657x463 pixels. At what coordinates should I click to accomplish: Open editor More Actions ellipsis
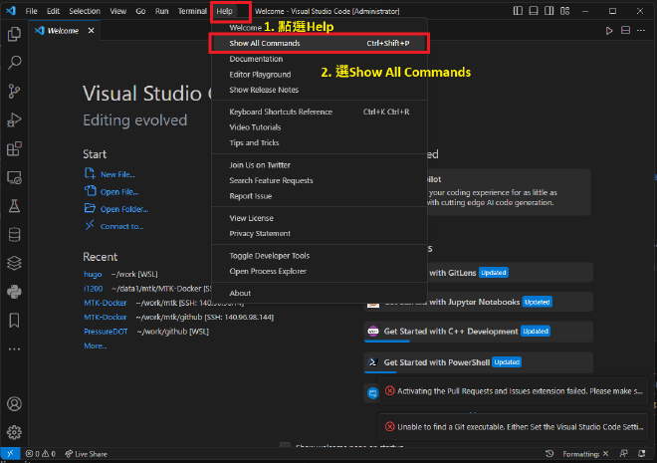[x=641, y=30]
